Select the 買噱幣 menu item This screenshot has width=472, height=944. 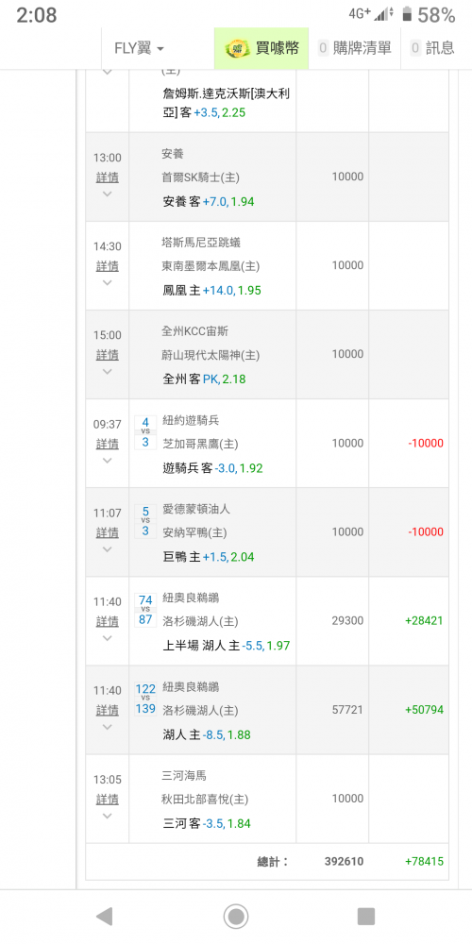click(x=261, y=48)
